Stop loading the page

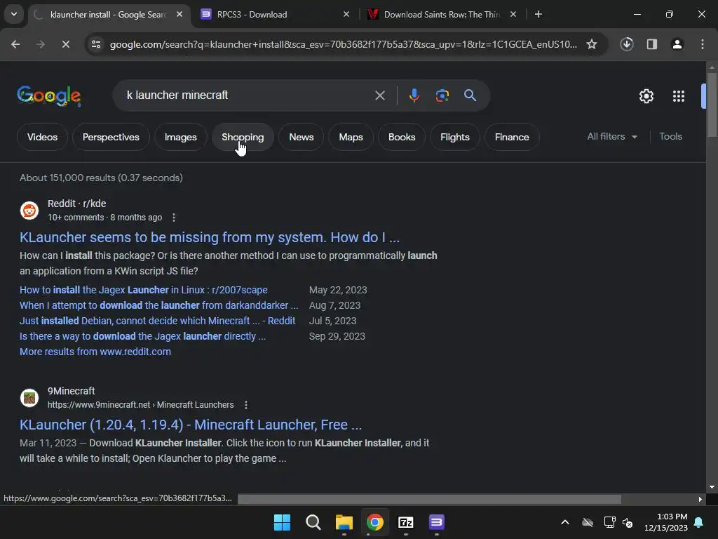65,44
